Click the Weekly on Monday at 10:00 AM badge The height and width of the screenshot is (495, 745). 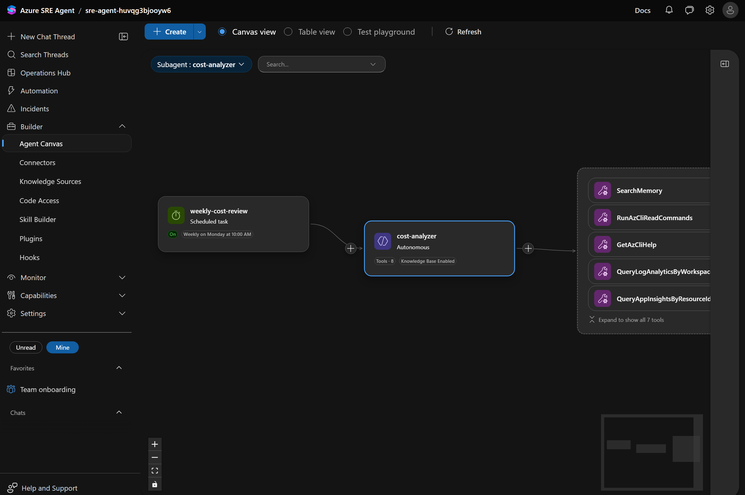217,234
